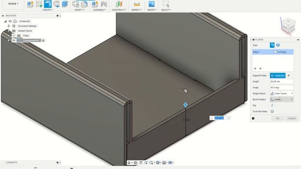Open the Height Datum Outer Faces dropdown

click(x=282, y=93)
